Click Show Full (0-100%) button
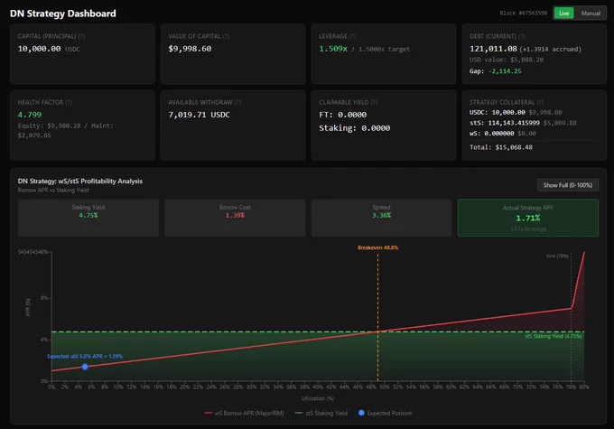The width and height of the screenshot is (614, 429). pos(567,185)
